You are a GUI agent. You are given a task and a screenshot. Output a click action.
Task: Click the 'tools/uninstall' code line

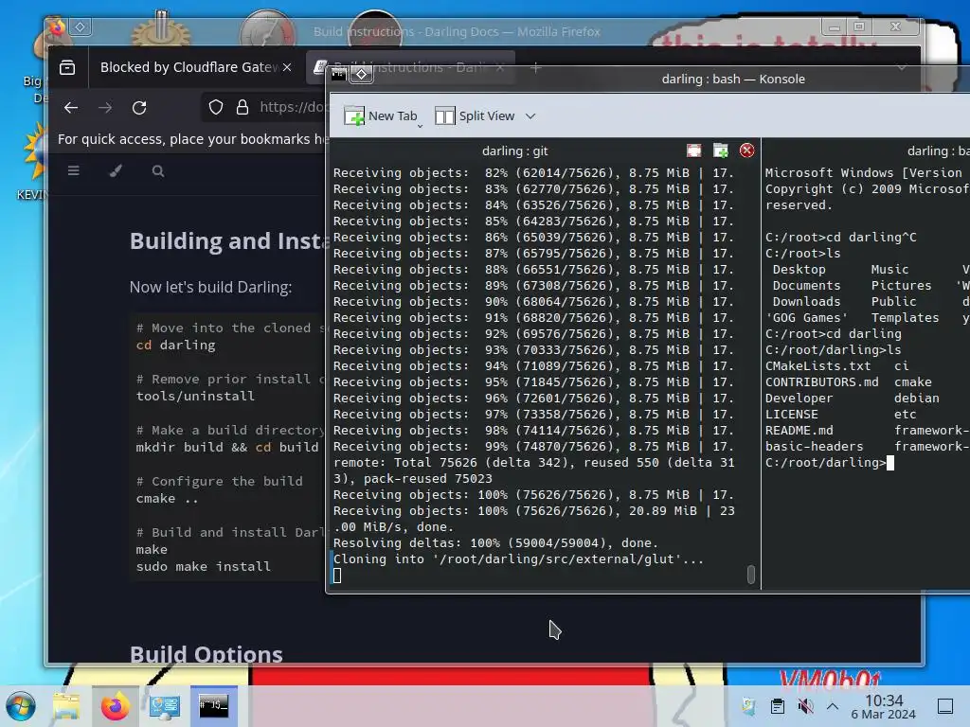[x=195, y=396]
